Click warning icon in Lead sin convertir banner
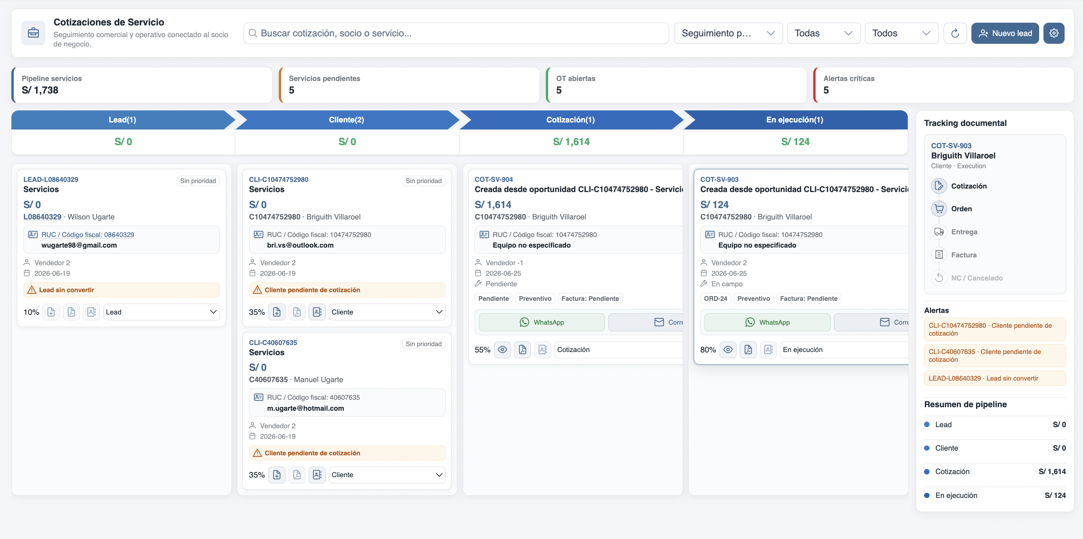 coord(32,290)
